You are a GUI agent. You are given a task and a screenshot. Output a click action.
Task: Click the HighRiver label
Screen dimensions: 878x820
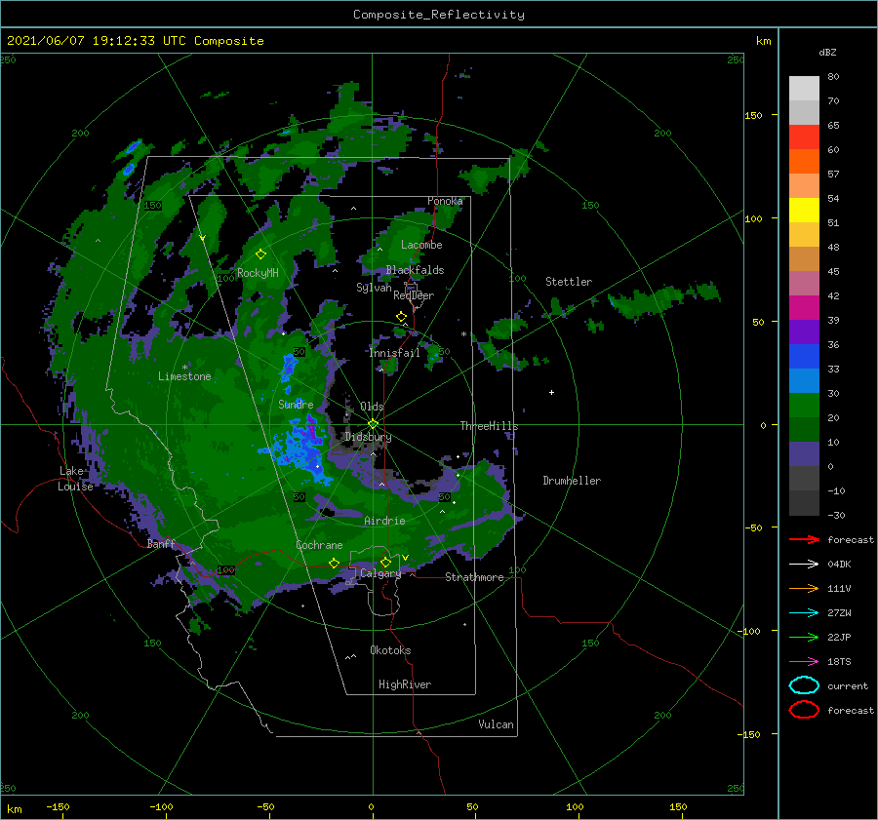[405, 684]
